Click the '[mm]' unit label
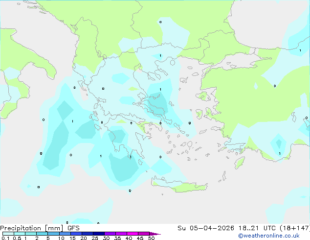 point(54,228)
